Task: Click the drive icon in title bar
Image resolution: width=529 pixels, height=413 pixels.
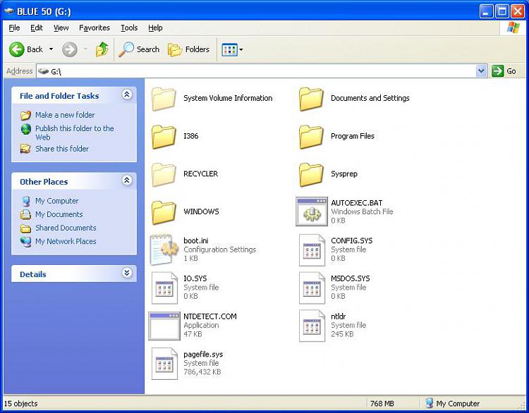Action: tap(9, 11)
